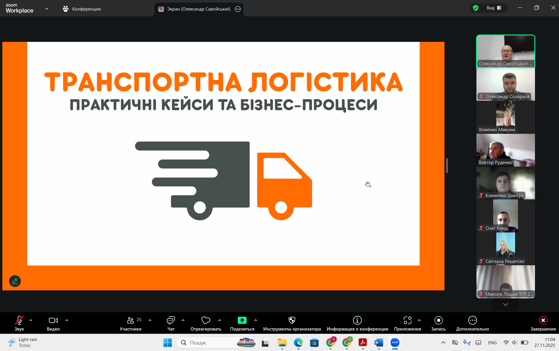Expand audio options arrow next to Звук
The height and width of the screenshot is (351, 559).
[x=31, y=320]
